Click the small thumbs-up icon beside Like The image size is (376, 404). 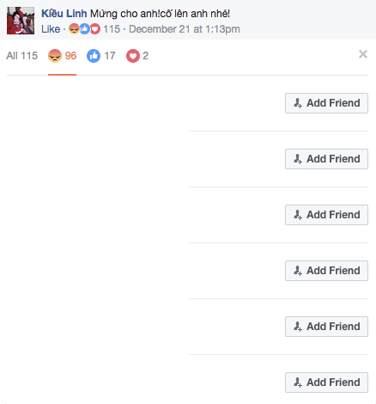click(84, 29)
